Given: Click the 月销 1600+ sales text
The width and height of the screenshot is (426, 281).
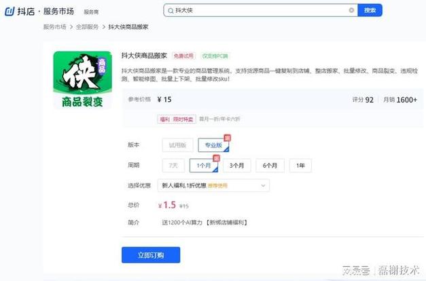Looking at the screenshot, I should [400, 100].
